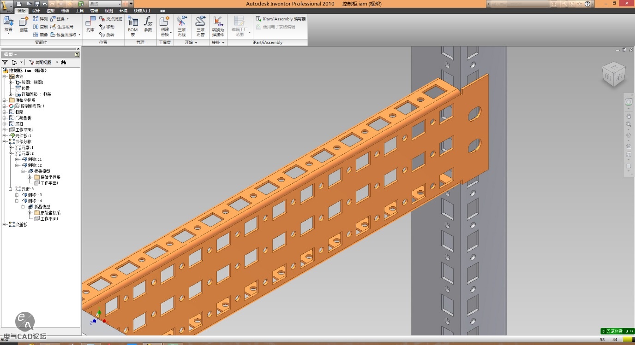This screenshot has width=635, height=345.
Task: Expand the 门与侧板 tree node
Action: click(x=4, y=118)
